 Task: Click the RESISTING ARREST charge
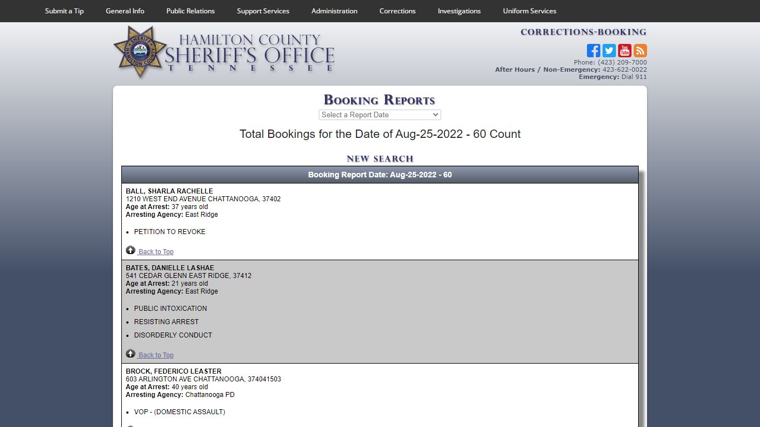pos(166,322)
